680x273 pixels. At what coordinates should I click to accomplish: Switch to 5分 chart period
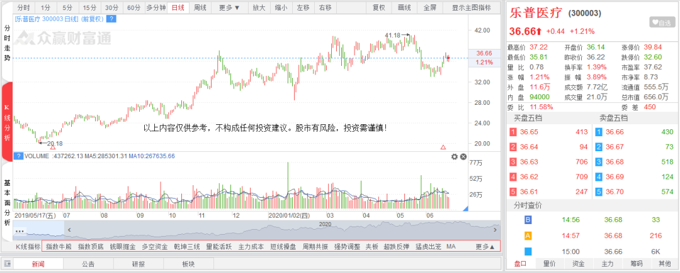(67, 8)
